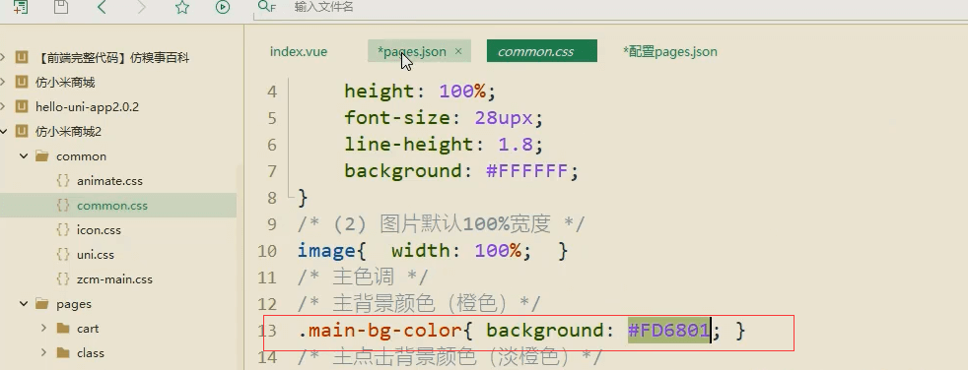Screen dimensions: 968x370
Task: Click the 主色调 comment text
Action: pyautogui.click(x=363, y=277)
